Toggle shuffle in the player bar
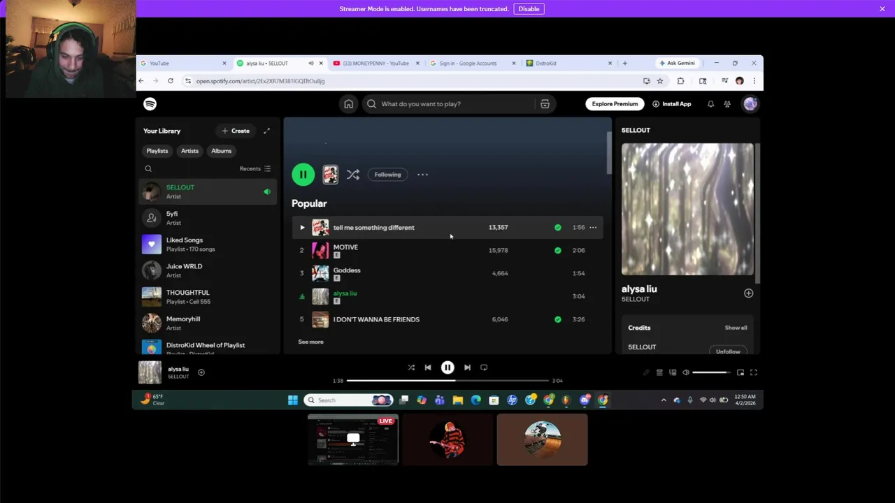This screenshot has width=895, height=503. coord(411,367)
